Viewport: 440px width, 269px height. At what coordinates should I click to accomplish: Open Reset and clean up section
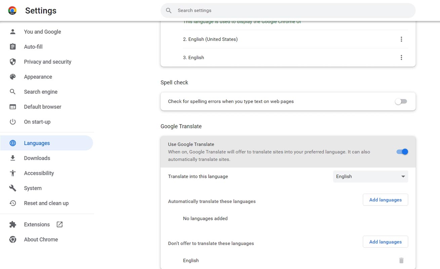(x=47, y=203)
